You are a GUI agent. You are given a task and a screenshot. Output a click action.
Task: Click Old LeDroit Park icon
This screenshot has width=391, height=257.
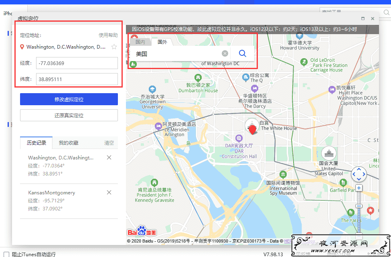pyautogui.click(x=304, y=62)
